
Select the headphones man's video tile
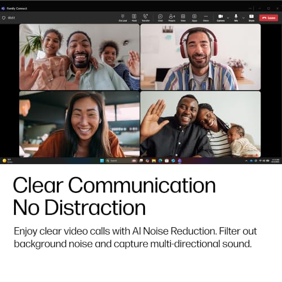pos(200,57)
